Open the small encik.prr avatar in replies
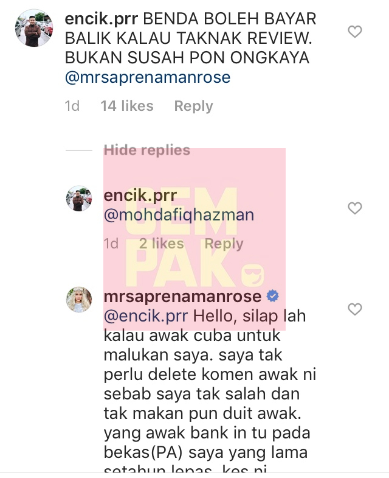Viewport: 389px width, 478px height. pos(79,199)
